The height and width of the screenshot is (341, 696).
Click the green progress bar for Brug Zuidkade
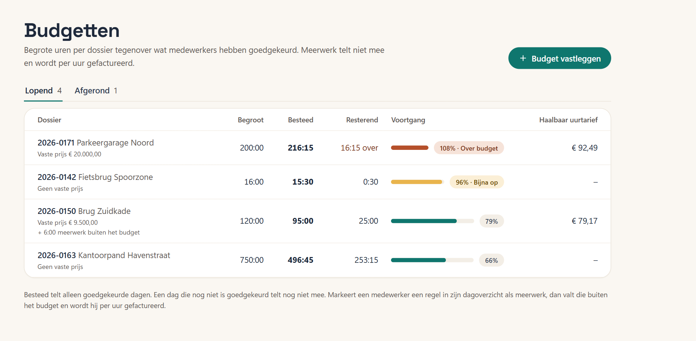click(x=432, y=221)
